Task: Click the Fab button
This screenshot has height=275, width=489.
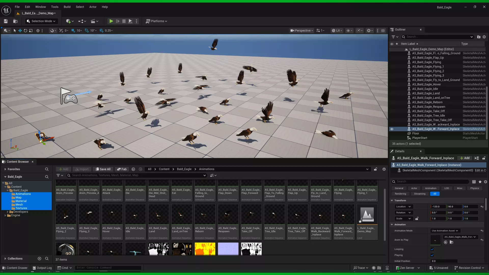Action: click(122, 169)
